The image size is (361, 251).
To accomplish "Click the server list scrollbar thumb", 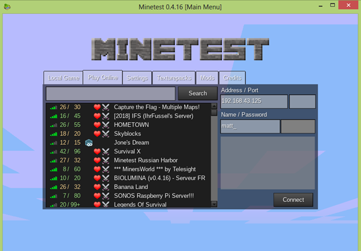I will click(214, 112).
